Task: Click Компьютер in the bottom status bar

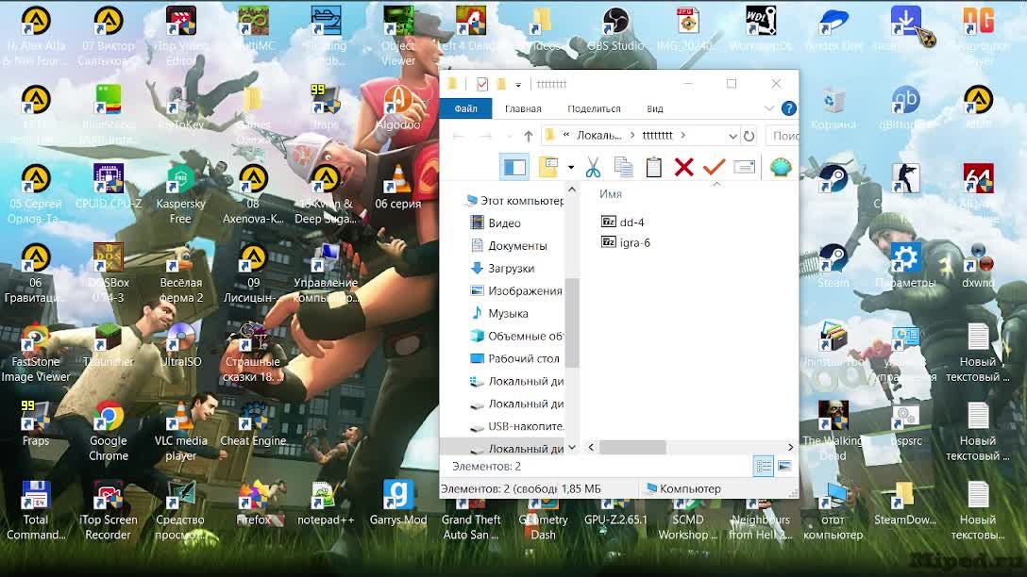Action: tap(683, 488)
